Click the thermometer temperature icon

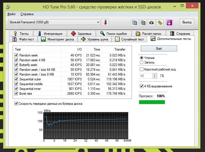[105, 22]
